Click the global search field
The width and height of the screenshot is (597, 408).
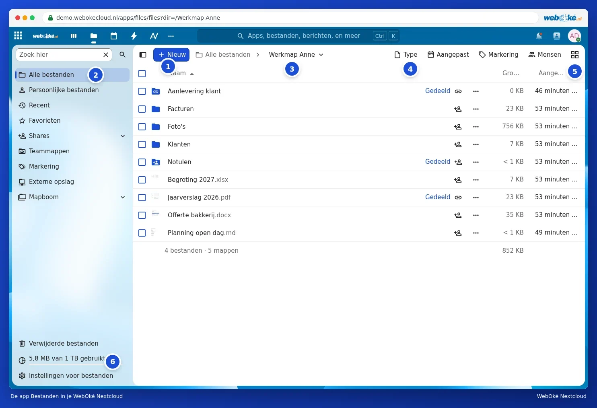click(x=298, y=36)
